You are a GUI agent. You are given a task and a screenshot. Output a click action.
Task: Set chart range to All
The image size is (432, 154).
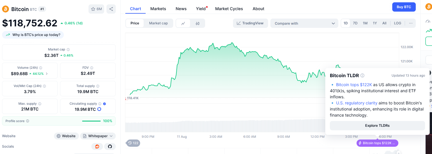pos(384,23)
